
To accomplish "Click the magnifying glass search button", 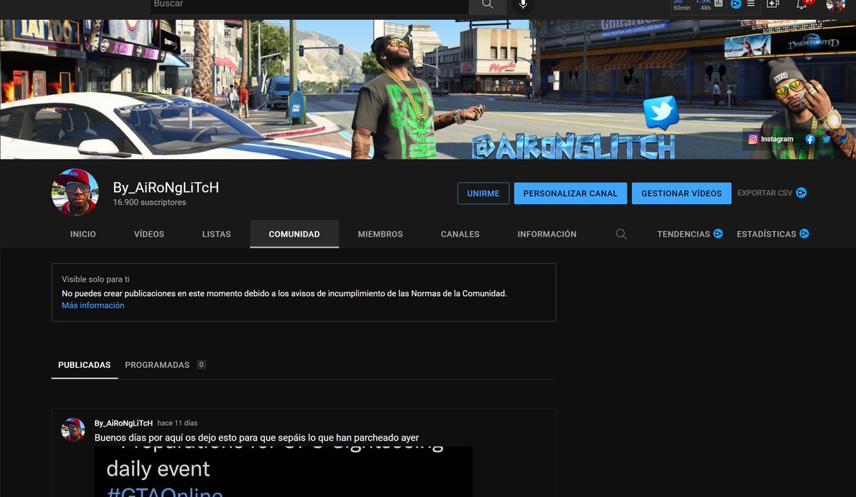I will [487, 4].
